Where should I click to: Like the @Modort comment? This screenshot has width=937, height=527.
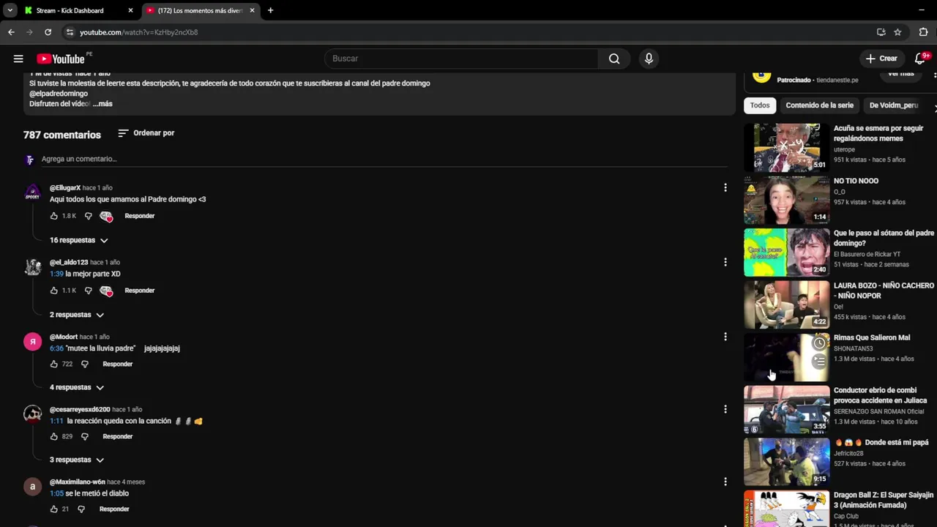coord(53,364)
